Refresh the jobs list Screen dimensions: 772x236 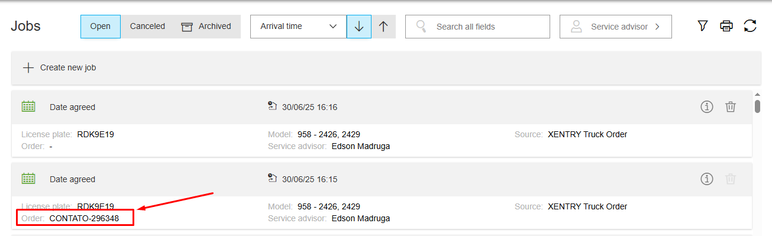[750, 26]
